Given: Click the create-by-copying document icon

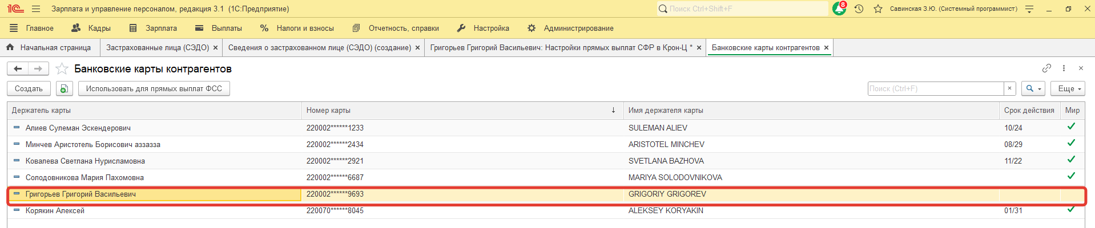Looking at the screenshot, I should [64, 89].
